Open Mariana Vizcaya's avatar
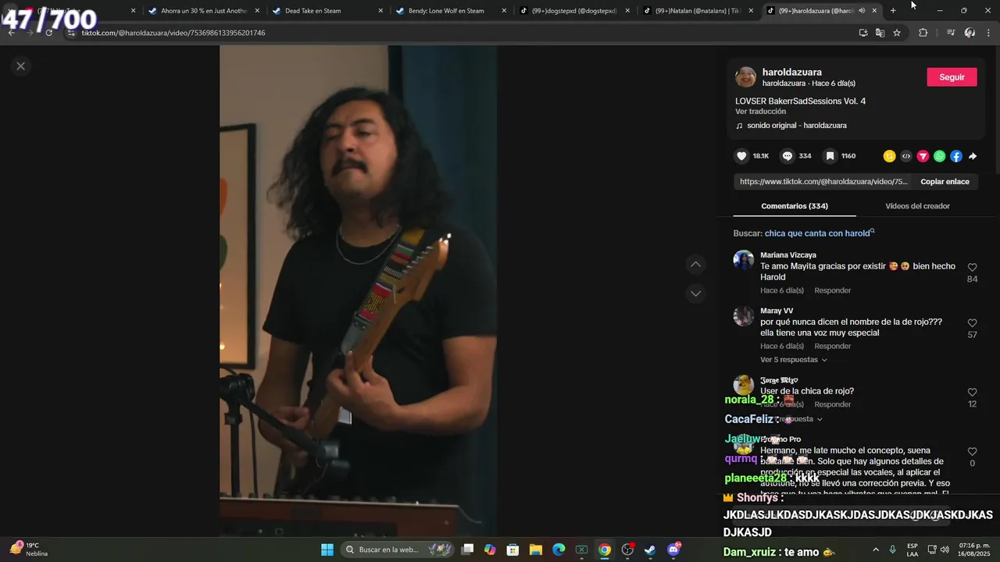The width and height of the screenshot is (1000, 562). pos(744,261)
